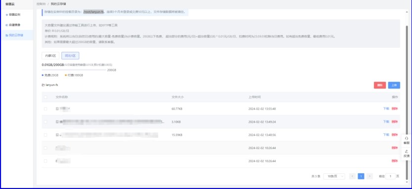Screen dimensions: 412x189
Task: Click file icon of the 15.59KB row
Action: point(57,135)
